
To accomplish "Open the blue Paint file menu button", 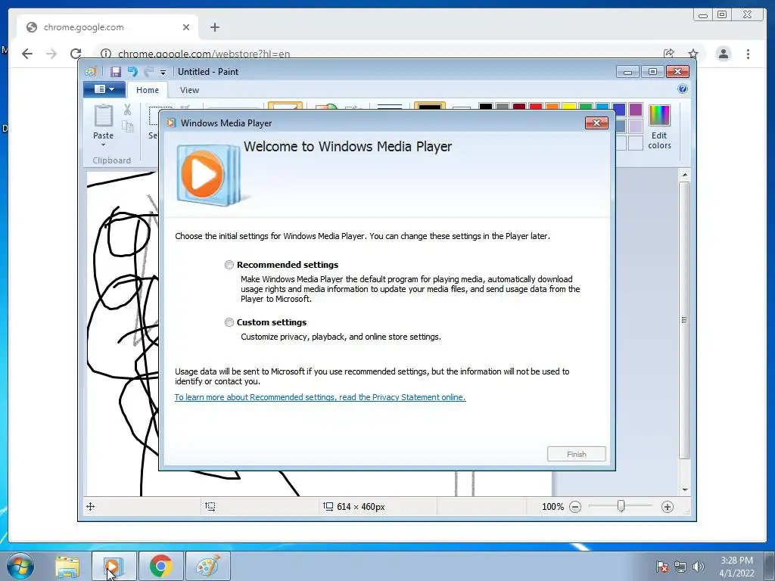I will [104, 89].
